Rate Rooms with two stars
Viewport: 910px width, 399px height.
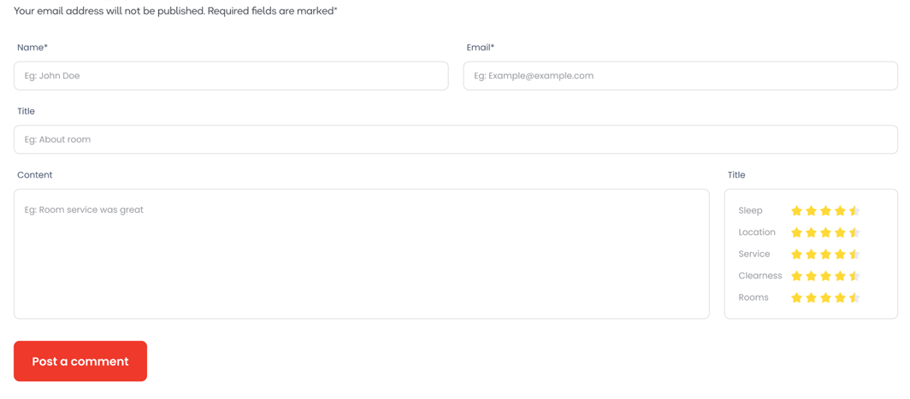click(x=812, y=297)
